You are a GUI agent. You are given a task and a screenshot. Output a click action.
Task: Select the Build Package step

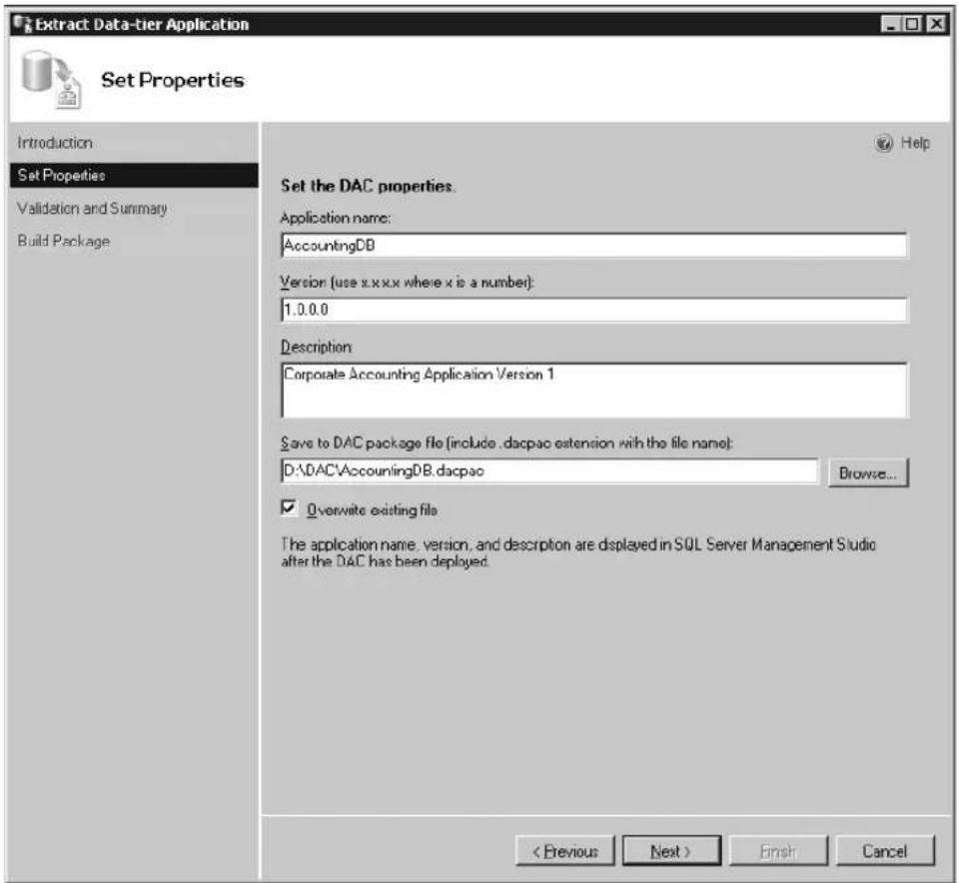[x=64, y=241]
